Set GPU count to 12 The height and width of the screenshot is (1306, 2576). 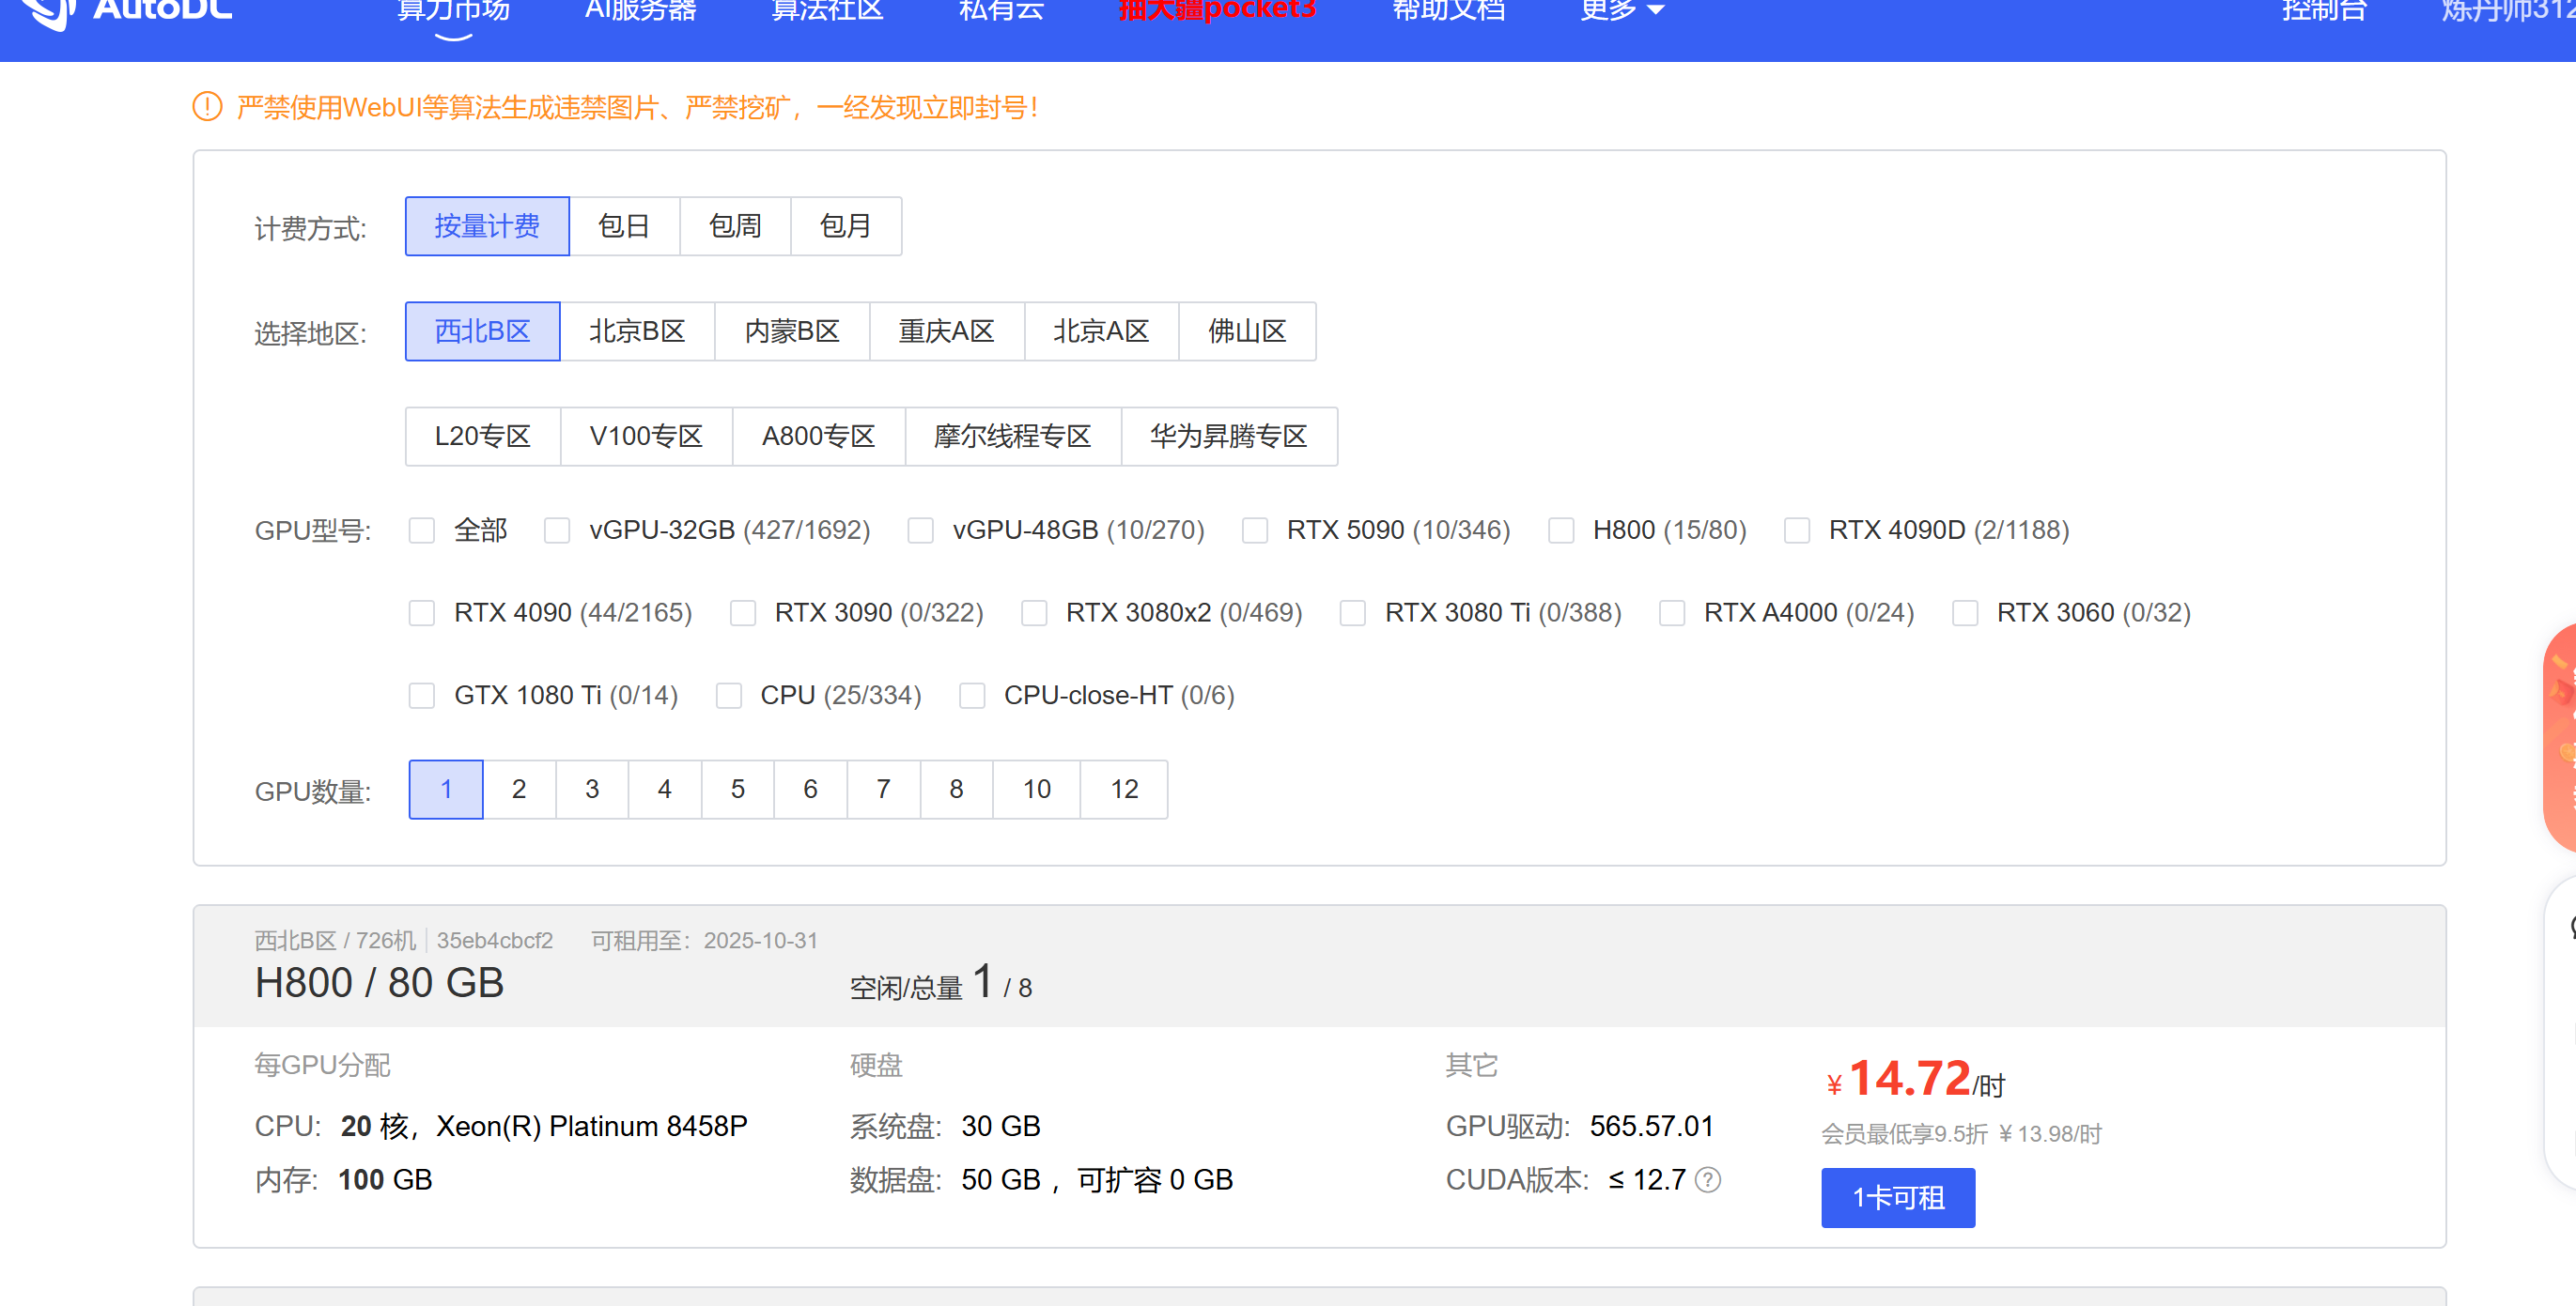(1124, 791)
